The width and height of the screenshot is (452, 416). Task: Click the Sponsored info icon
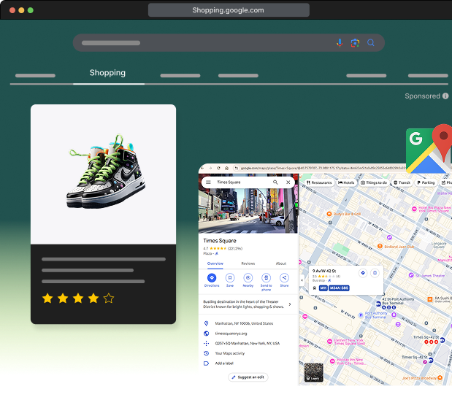pyautogui.click(x=445, y=96)
